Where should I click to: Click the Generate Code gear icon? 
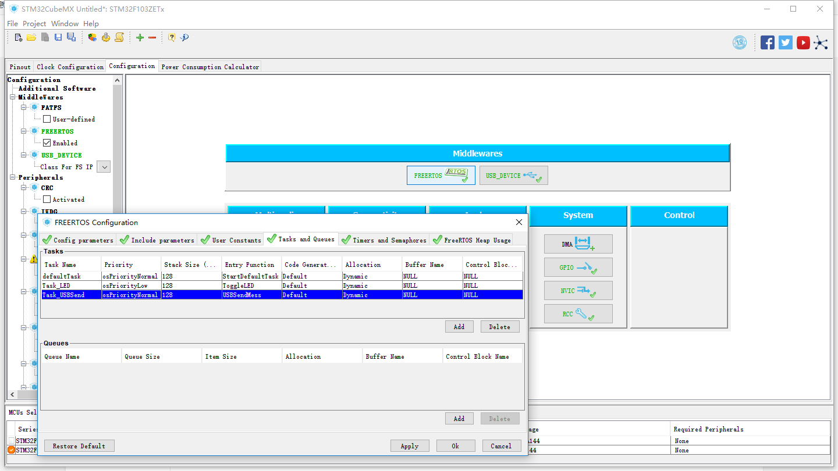point(106,38)
